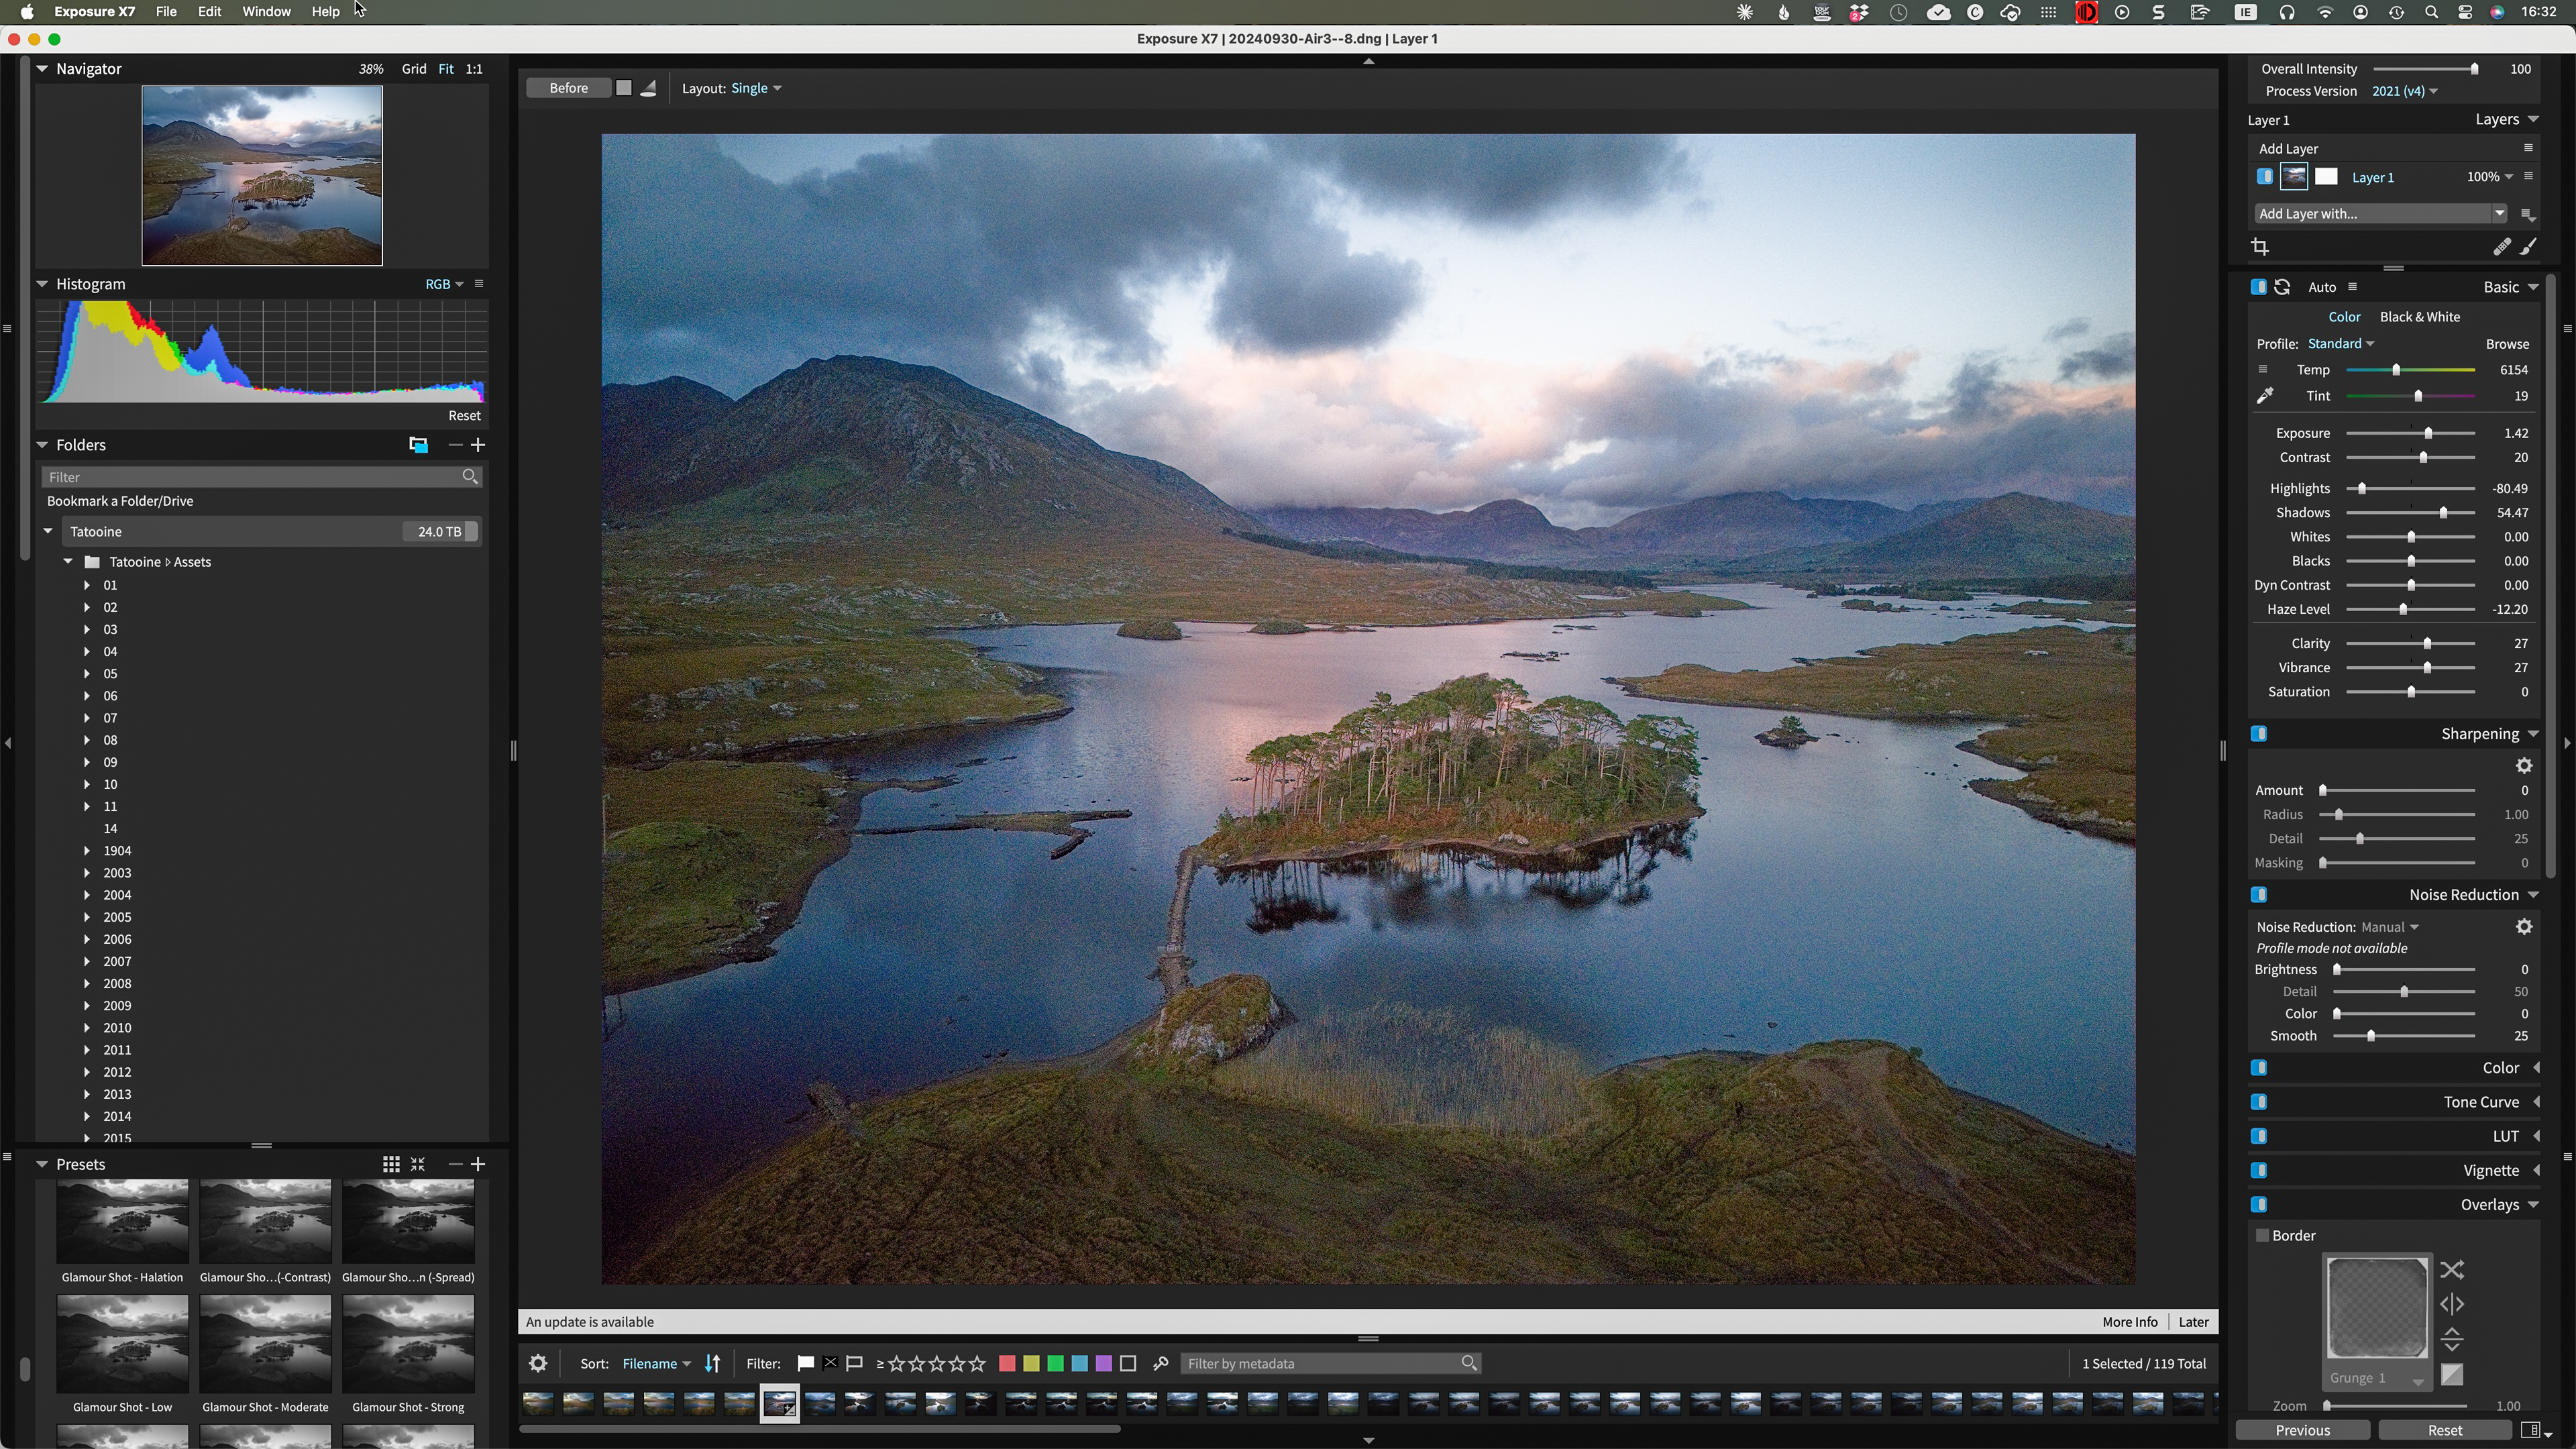Toggle sort direction arrows in filmstrip bar
Image resolution: width=2576 pixels, height=1449 pixels.
(x=713, y=1363)
